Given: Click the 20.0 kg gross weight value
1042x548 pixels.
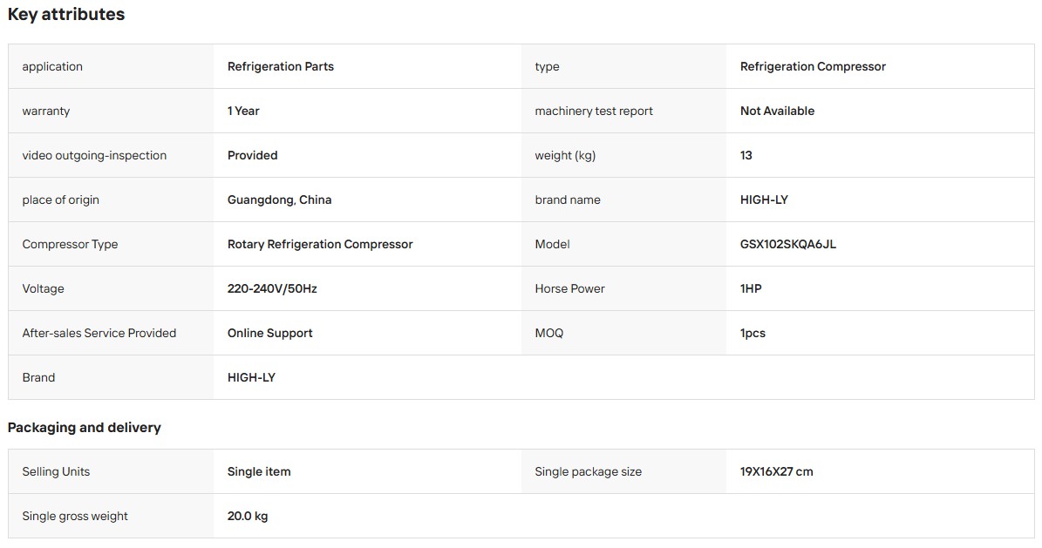Looking at the screenshot, I should [x=248, y=516].
